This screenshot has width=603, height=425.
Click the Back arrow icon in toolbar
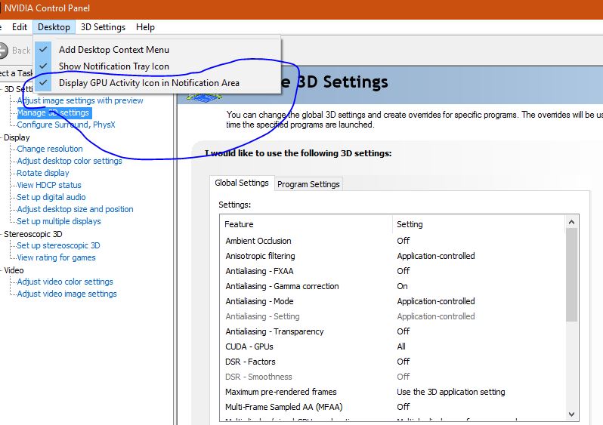click(3, 51)
